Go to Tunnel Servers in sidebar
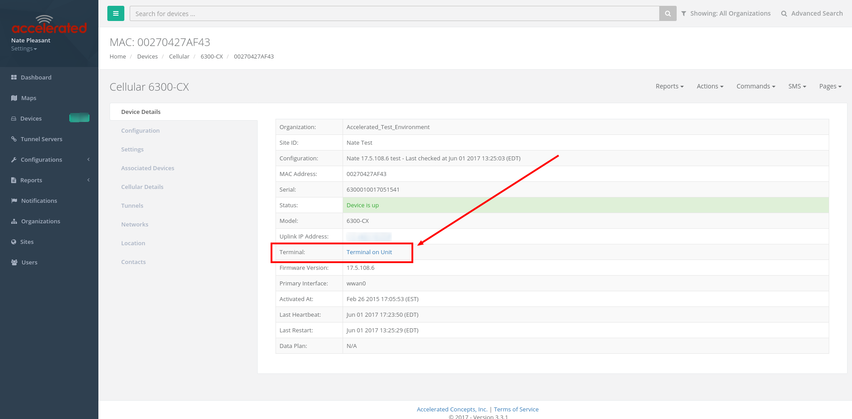Screen dimensions: 852x419 coord(41,139)
